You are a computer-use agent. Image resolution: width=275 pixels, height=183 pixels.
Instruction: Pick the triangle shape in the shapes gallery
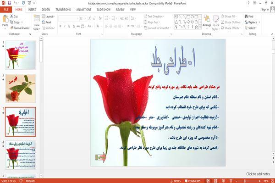176,22
